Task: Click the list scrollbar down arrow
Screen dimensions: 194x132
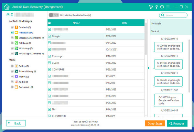Action: click(x=146, y=115)
